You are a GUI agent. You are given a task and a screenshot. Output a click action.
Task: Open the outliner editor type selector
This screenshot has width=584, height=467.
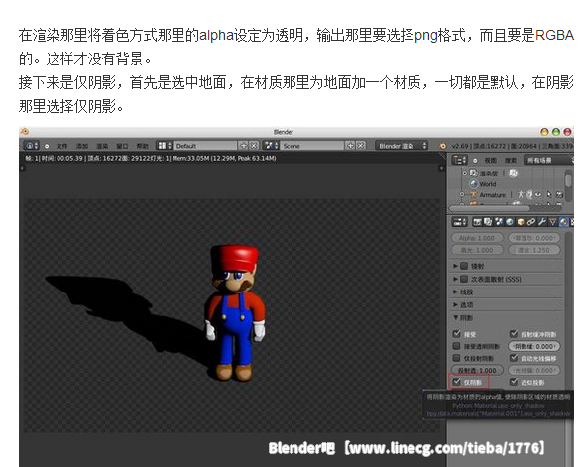click(460, 160)
